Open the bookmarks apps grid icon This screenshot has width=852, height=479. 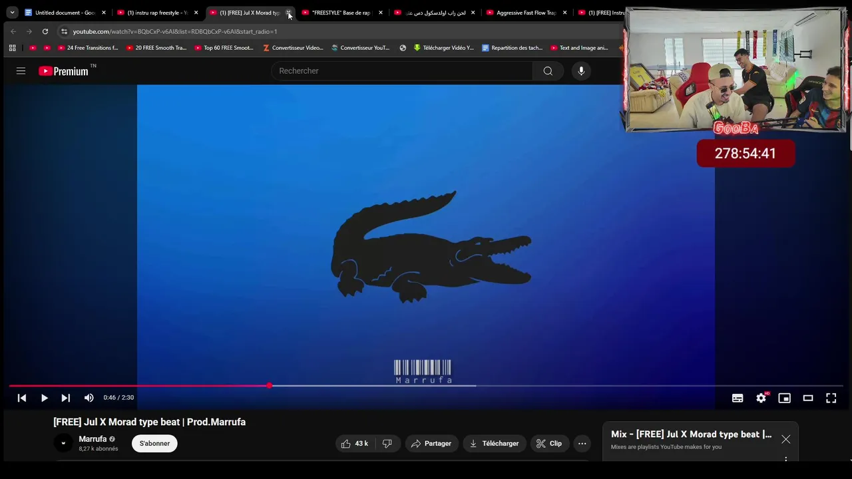[12, 48]
